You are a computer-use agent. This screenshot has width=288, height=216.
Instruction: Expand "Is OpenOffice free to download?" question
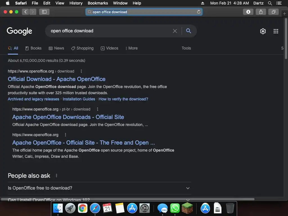point(99,188)
